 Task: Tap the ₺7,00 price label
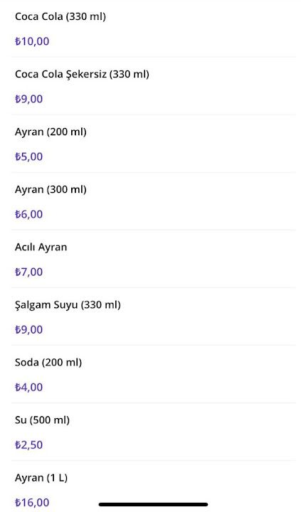(28, 272)
